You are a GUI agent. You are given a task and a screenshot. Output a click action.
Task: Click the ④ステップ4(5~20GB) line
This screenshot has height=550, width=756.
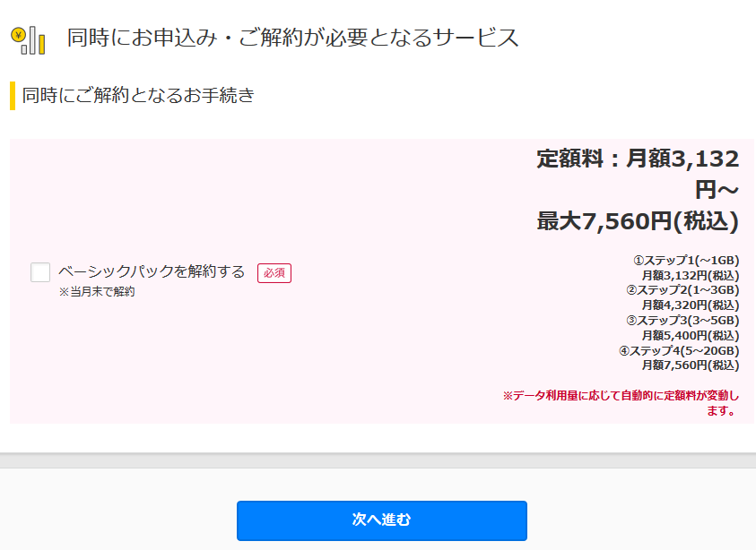(x=679, y=350)
